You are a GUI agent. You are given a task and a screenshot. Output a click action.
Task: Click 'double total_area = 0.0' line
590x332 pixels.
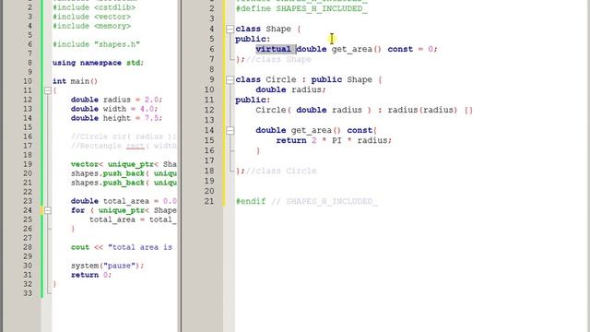[124, 201]
